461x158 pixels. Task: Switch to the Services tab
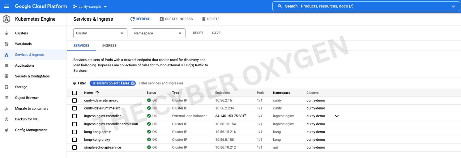pos(81,45)
